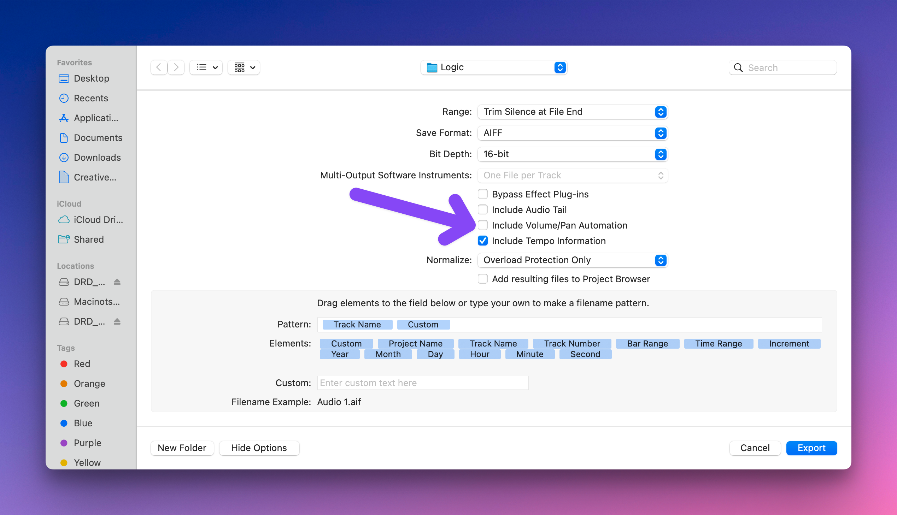Image resolution: width=897 pixels, height=515 pixels.
Task: Enable Include Volume/Pan Automation checkbox
Action: tap(483, 225)
